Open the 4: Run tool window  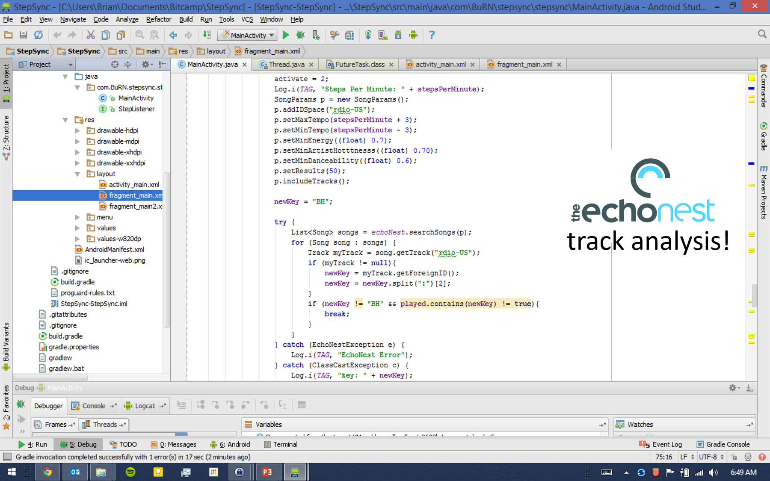click(33, 445)
